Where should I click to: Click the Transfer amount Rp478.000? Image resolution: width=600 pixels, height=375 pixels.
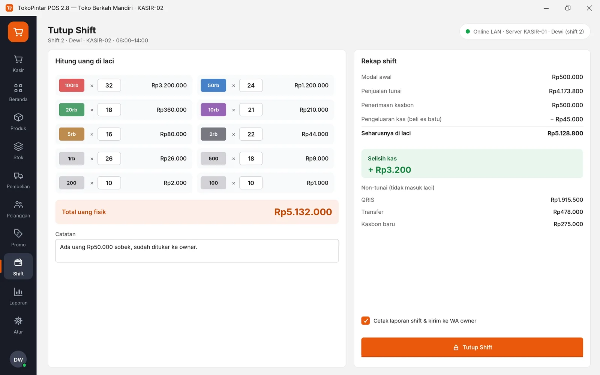[x=568, y=212]
